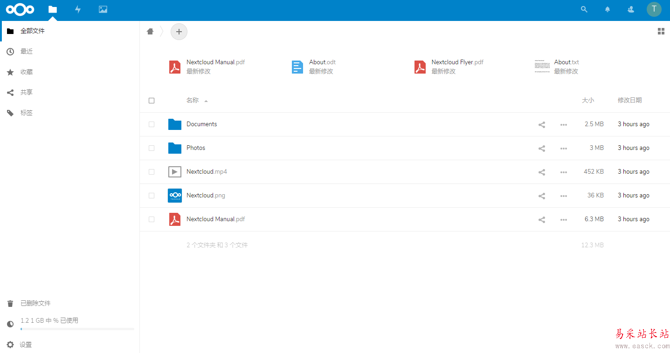The image size is (670, 353).
Task: Open the notifications bell icon
Action: point(608,9)
